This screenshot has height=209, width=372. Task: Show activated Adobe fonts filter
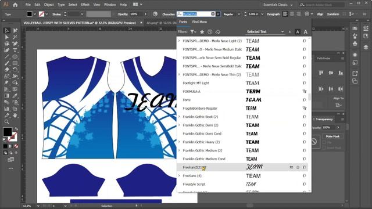point(218,31)
